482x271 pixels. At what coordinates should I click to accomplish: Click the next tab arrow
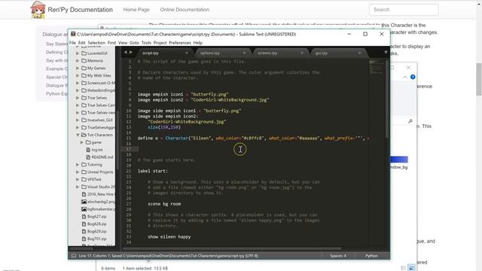131,53
